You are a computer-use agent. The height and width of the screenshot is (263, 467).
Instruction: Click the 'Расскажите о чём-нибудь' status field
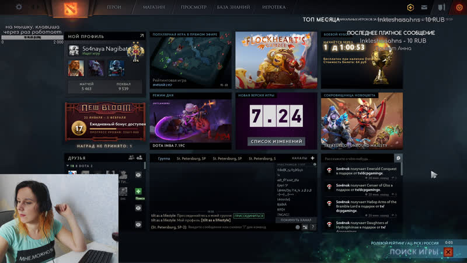coord(358,158)
